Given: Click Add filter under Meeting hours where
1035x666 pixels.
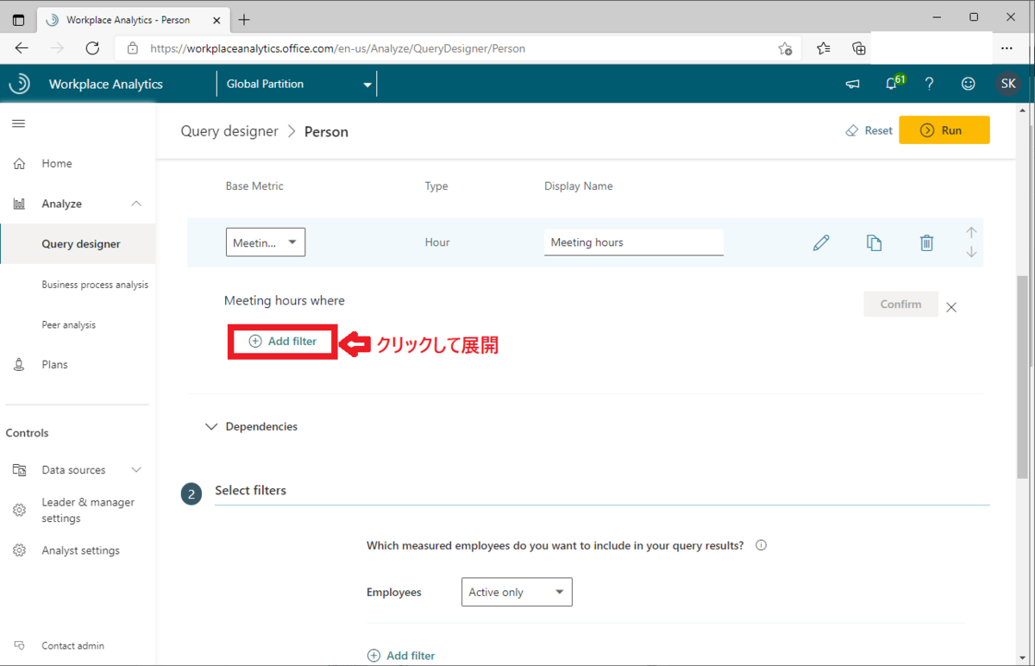Looking at the screenshot, I should point(283,342).
